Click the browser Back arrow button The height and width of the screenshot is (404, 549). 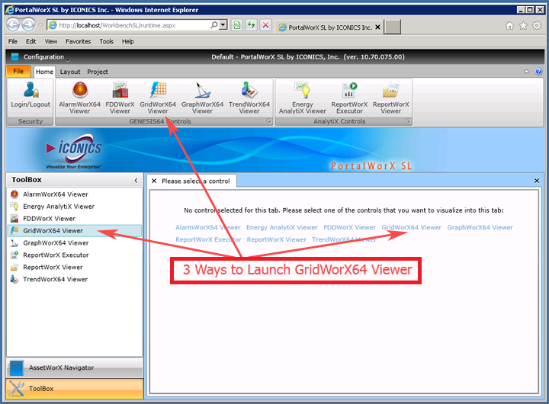coord(13,25)
